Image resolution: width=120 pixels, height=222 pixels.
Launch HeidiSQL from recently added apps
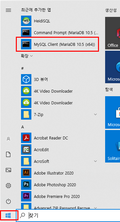[60, 21]
